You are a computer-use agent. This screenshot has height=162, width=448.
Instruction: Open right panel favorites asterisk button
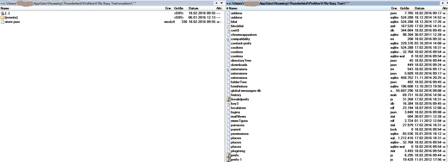(443, 3)
